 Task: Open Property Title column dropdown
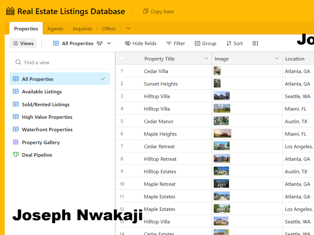206,58
